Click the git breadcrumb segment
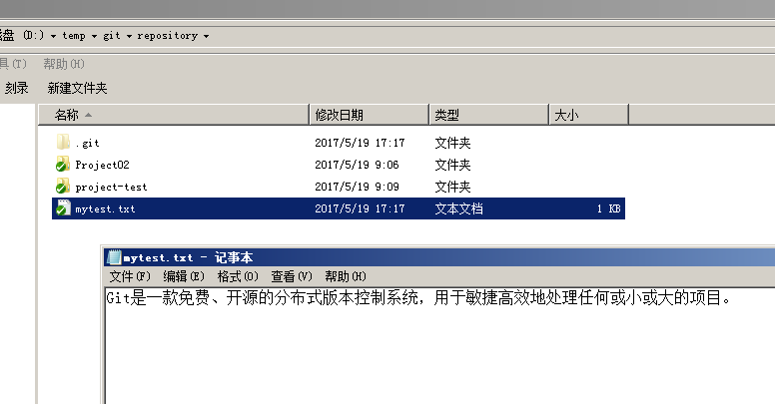The image size is (775, 404). click(112, 36)
